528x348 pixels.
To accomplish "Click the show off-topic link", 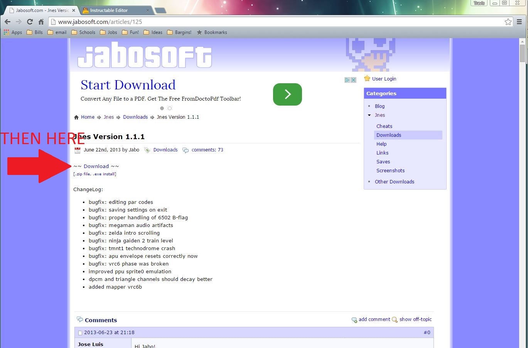I will (415, 319).
